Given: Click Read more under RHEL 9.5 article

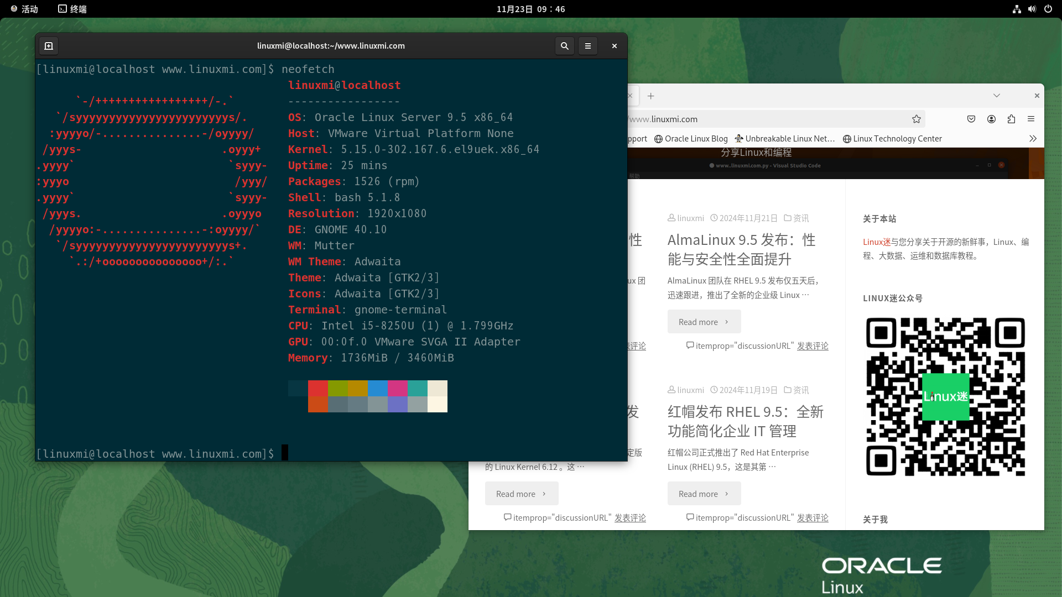Looking at the screenshot, I should pos(704,494).
